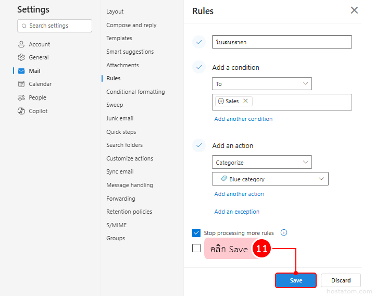This screenshot has height=296, width=375.
Task: Click the People icon in sidebar
Action: [21, 97]
